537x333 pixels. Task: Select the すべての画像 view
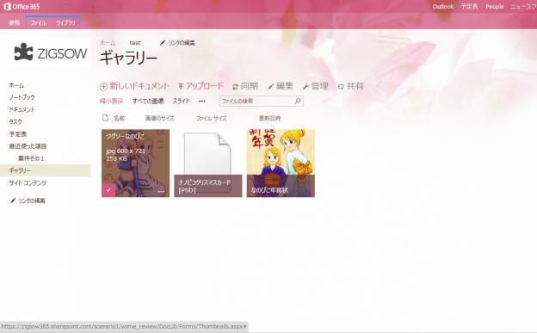(148, 101)
